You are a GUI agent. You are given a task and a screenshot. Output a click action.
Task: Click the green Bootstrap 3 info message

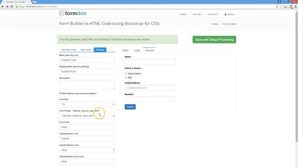click(x=118, y=39)
